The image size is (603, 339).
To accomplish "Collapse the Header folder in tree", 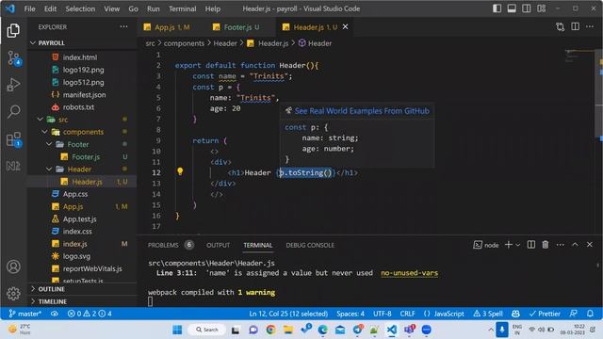I will [x=49, y=169].
